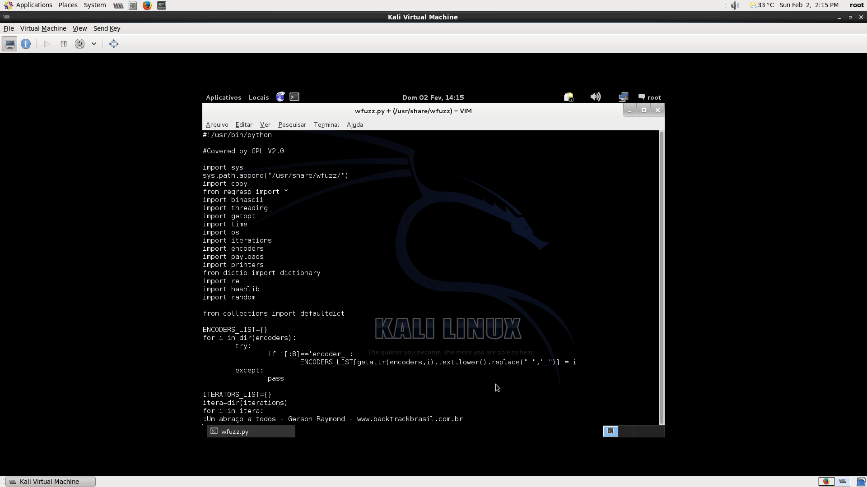The height and width of the screenshot is (487, 867).
Task: Launch Firefox from the host top panel
Action: pos(147,5)
